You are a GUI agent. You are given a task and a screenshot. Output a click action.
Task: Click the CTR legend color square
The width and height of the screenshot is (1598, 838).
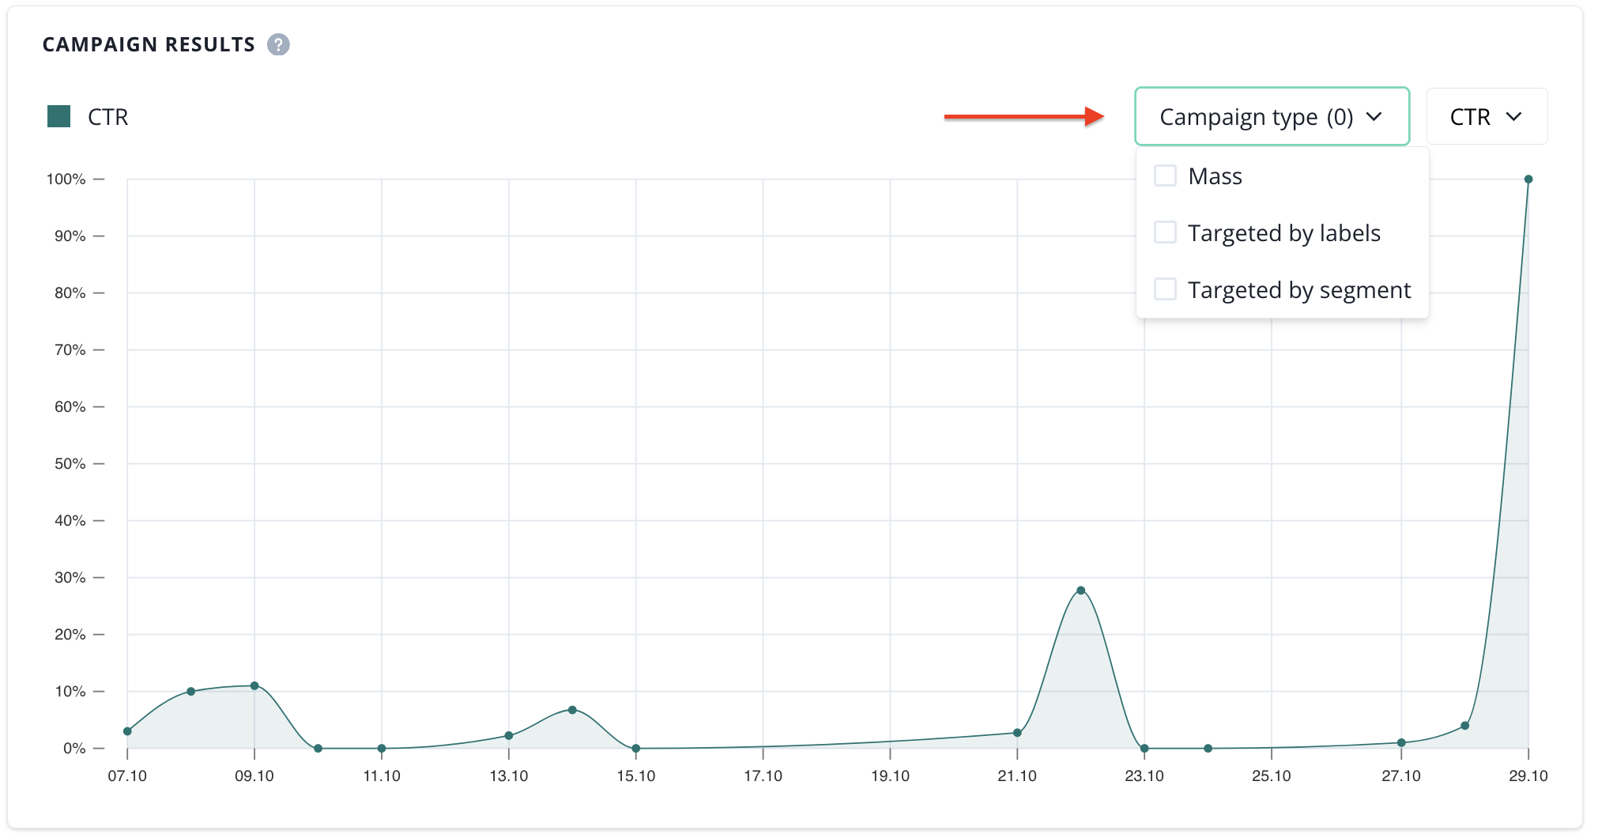point(59,117)
